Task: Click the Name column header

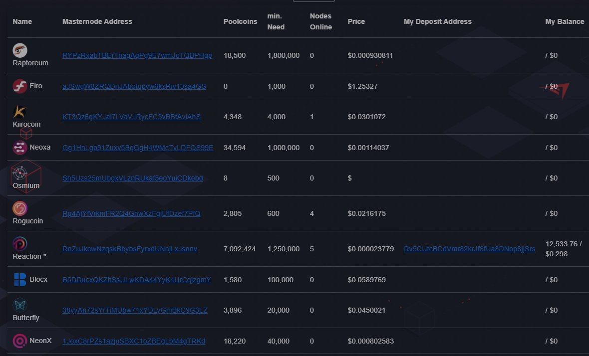Action: point(22,21)
